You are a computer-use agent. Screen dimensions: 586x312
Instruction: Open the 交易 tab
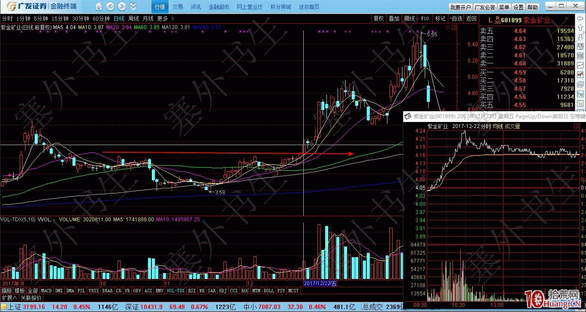[x=178, y=7]
